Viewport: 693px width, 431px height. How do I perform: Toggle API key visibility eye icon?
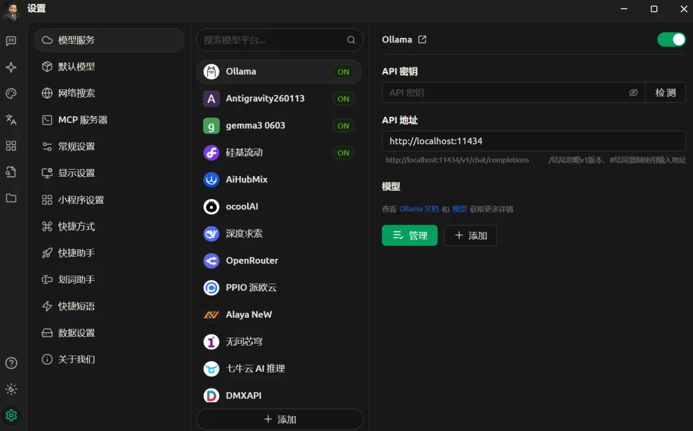pos(633,92)
